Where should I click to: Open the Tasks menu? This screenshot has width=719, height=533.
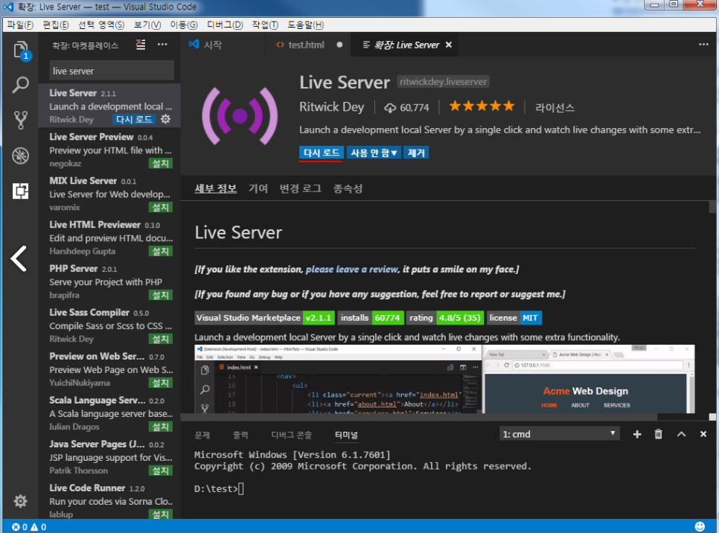click(x=265, y=25)
